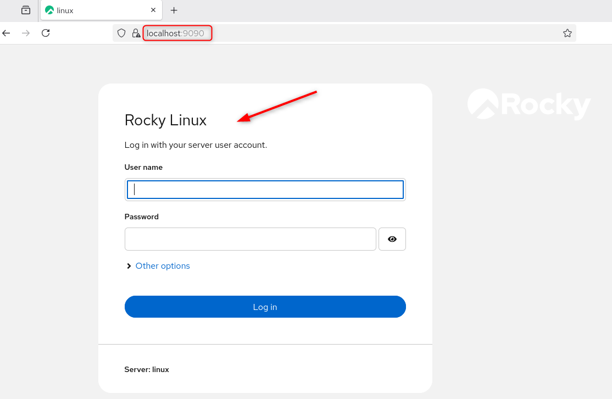The width and height of the screenshot is (612, 399).
Task: Open a new browser tab
Action: (x=174, y=10)
